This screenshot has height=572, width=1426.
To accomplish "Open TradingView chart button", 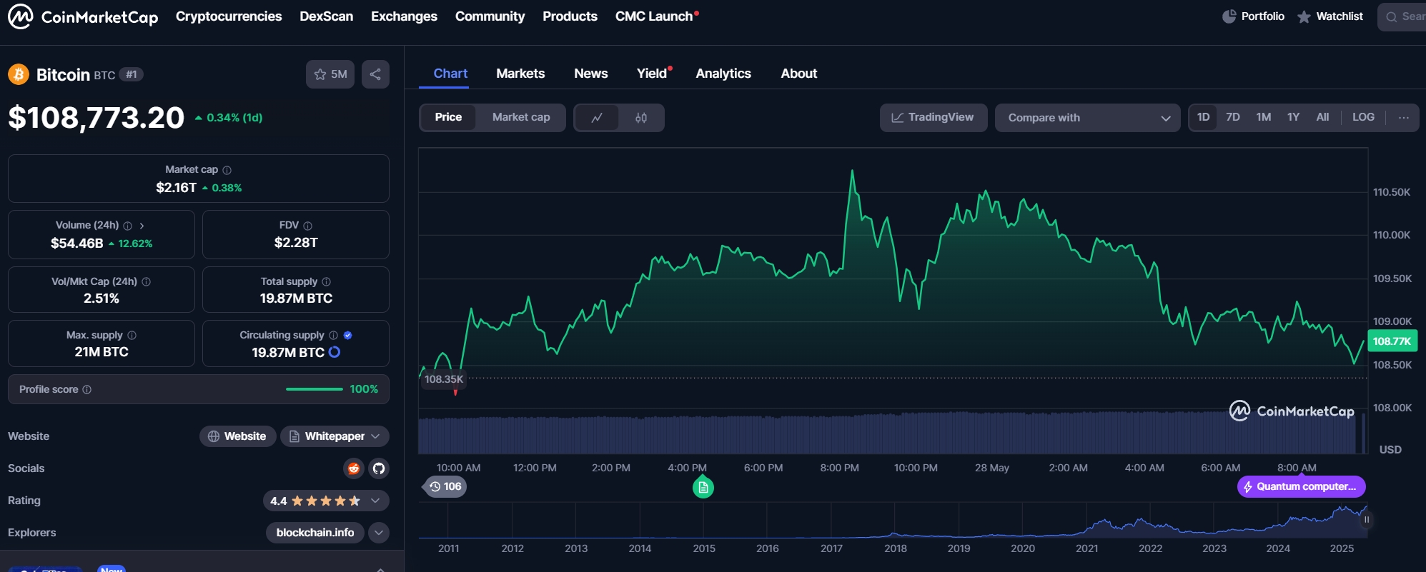I will 934,118.
